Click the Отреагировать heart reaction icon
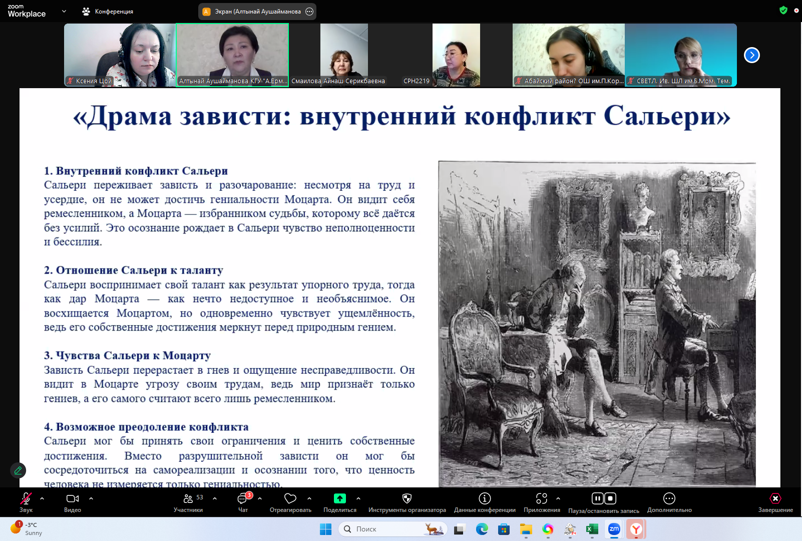The image size is (802, 541). pyautogui.click(x=290, y=499)
